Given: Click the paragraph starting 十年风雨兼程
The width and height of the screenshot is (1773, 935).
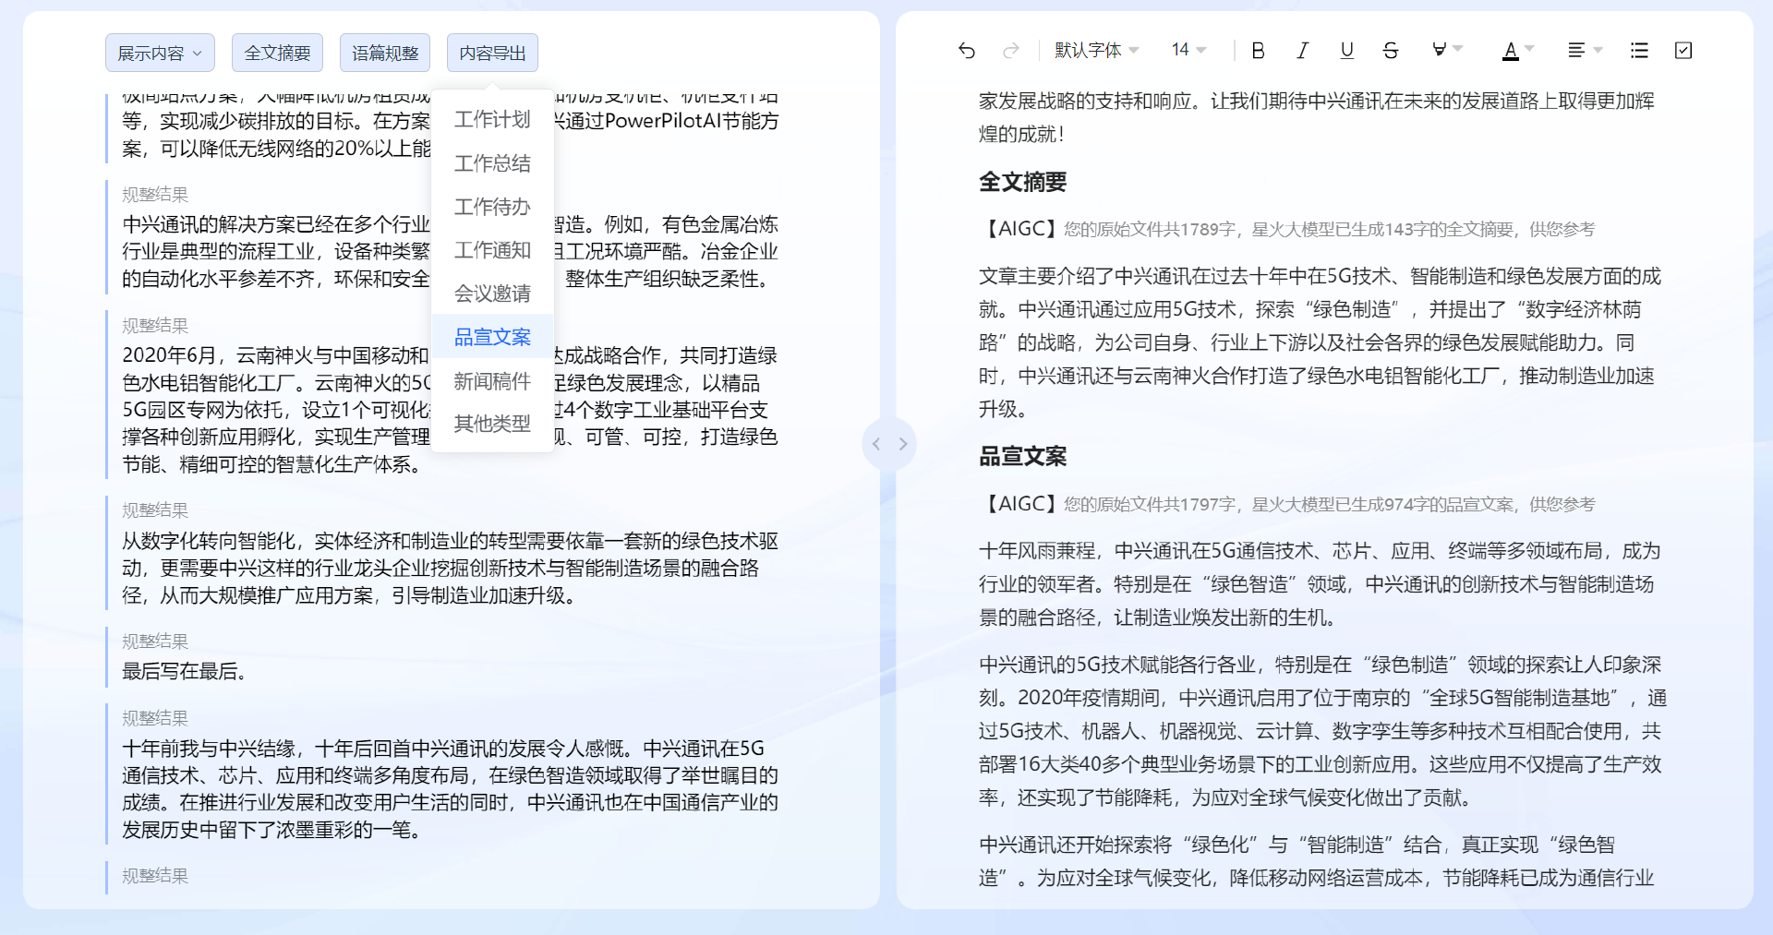Looking at the screenshot, I should pos(1320,584).
